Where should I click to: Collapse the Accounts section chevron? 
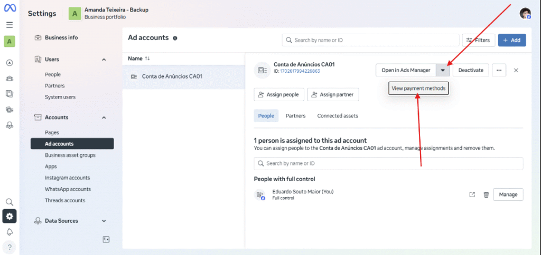[104, 117]
